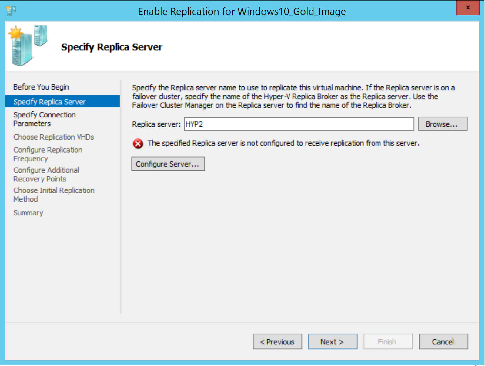Viewport: 485px width, 366px height.
Task: Click the Specify Replica Server page heading
Action: (x=112, y=47)
